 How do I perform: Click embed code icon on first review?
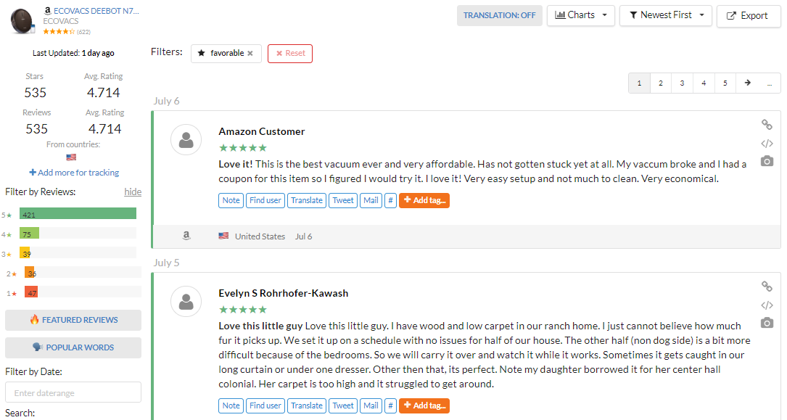767,143
